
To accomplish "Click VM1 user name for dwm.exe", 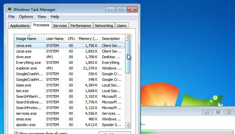I will click(x=50, y=57).
